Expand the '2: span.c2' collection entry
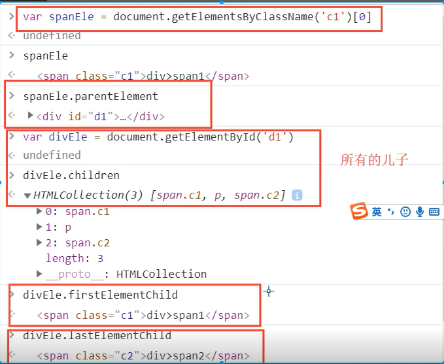This screenshot has width=444, height=364. pyautogui.click(x=40, y=243)
